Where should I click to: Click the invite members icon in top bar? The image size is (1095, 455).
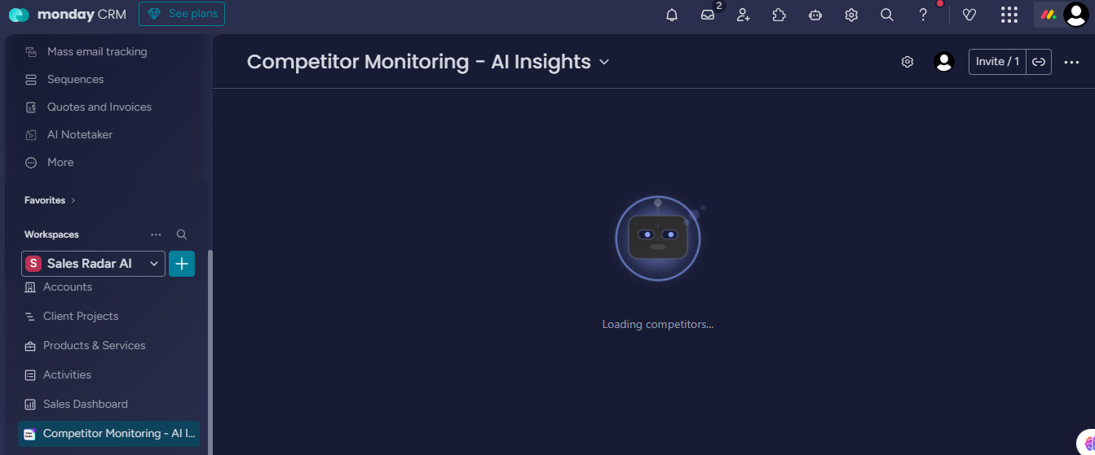(x=744, y=15)
